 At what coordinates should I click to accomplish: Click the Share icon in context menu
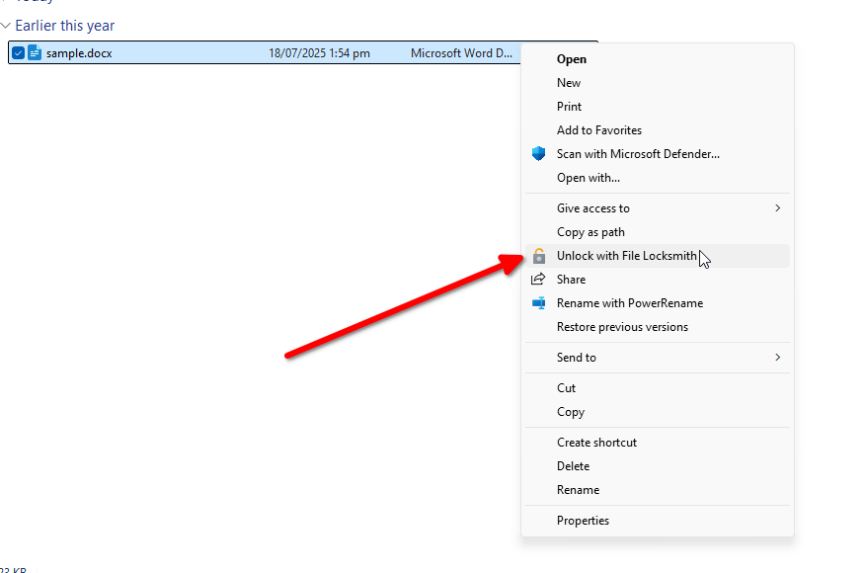click(538, 279)
